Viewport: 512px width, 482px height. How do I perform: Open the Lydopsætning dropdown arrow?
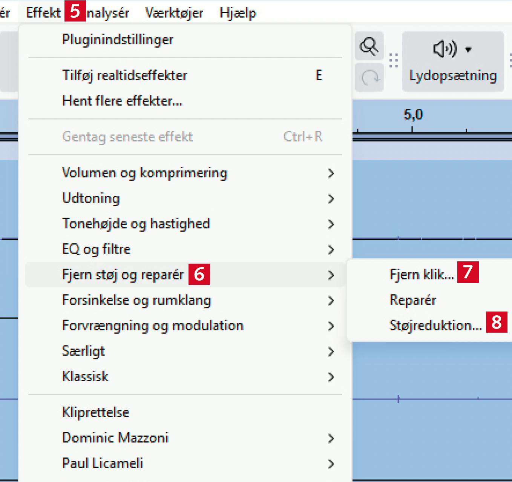point(468,49)
